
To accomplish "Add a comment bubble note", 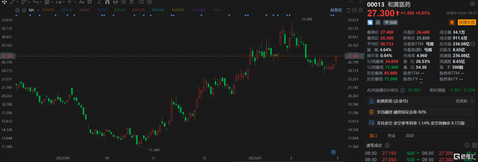I will (90, 2).
